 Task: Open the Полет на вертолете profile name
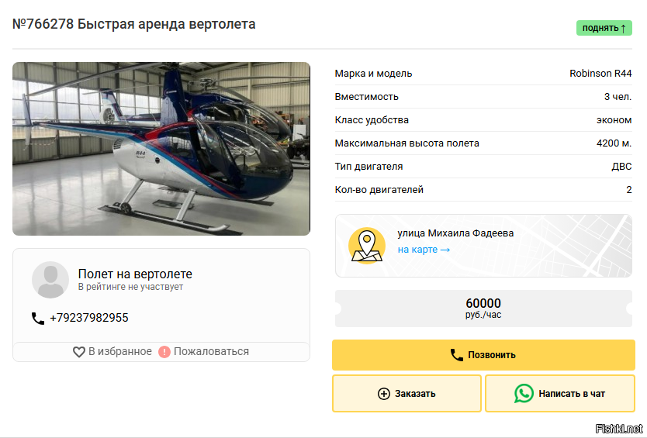pyautogui.click(x=135, y=274)
